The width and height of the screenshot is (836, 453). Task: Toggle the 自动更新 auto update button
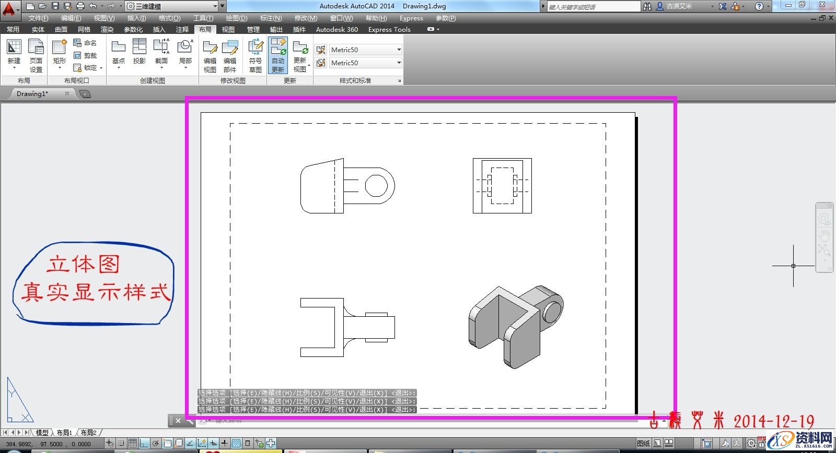click(278, 55)
